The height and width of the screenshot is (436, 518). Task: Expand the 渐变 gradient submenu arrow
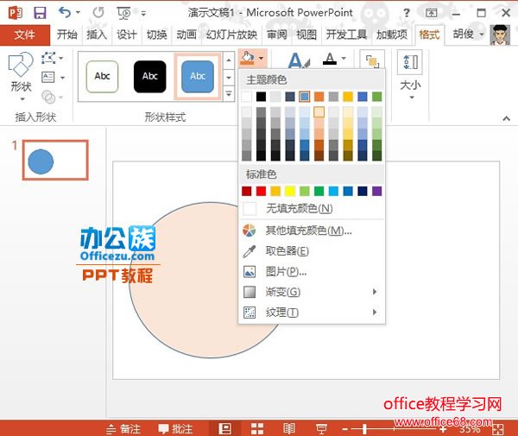(x=375, y=292)
